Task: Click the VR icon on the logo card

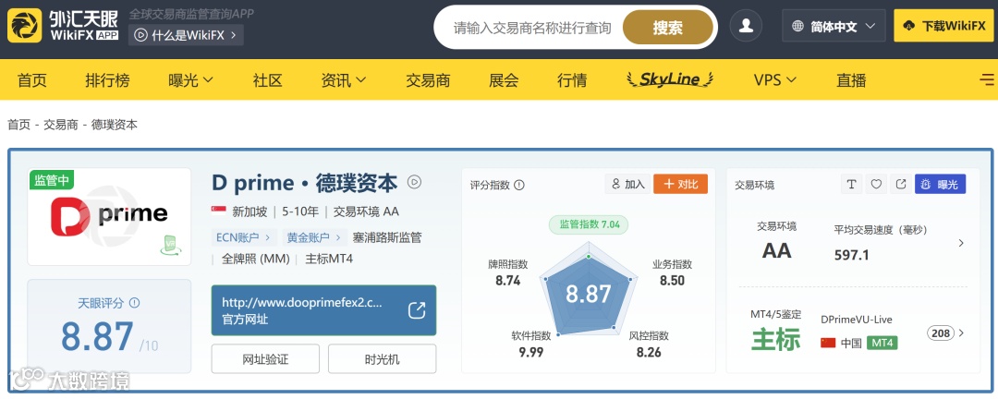Action: [x=169, y=245]
